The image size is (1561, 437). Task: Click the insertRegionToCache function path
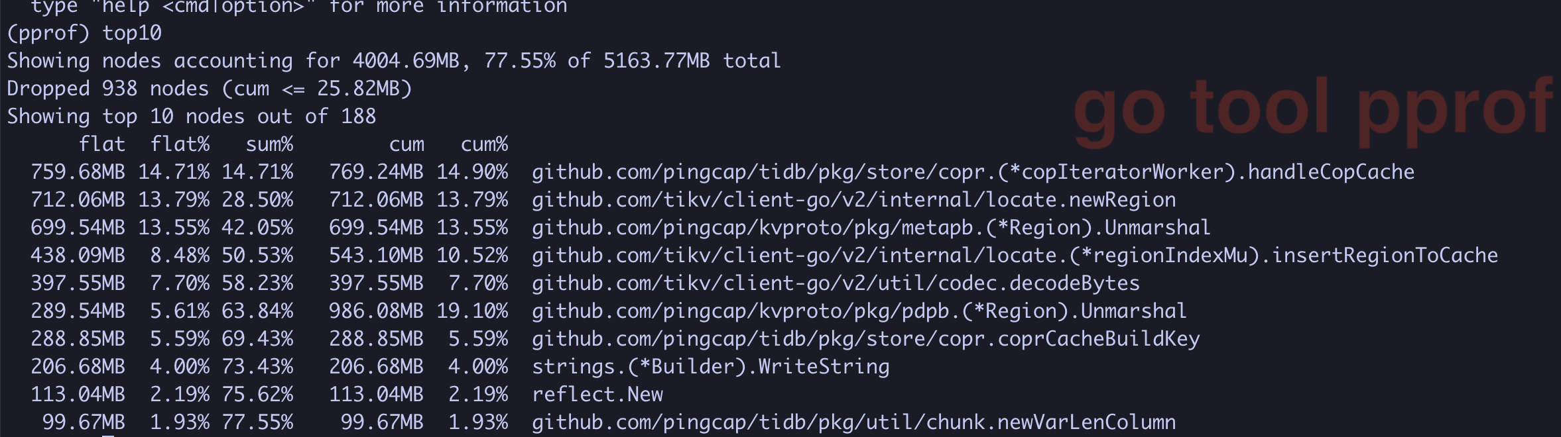(x=1015, y=256)
